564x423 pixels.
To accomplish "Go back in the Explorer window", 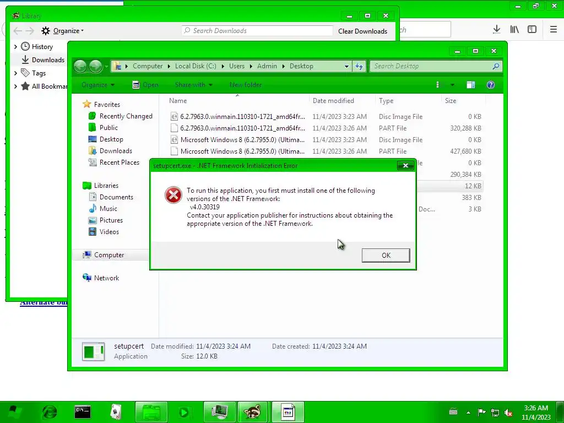I will (x=80, y=66).
